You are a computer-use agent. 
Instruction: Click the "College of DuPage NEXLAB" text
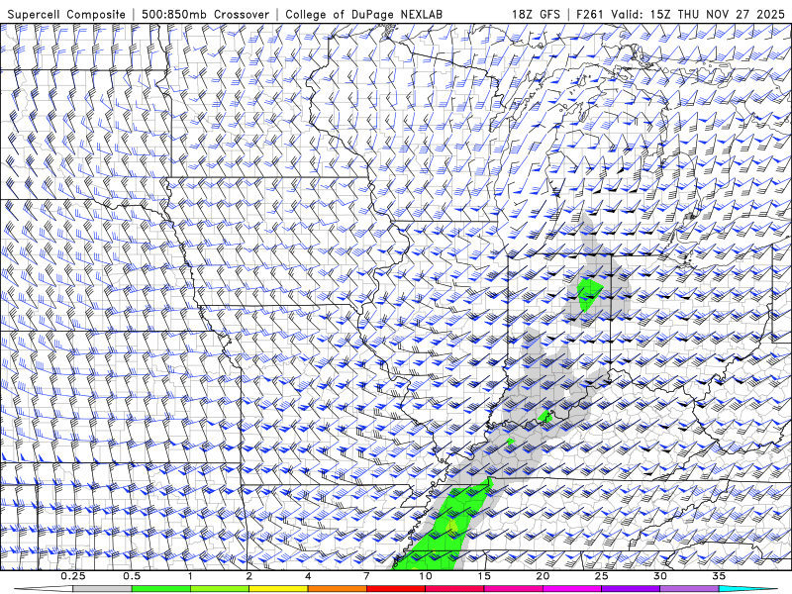363,14
